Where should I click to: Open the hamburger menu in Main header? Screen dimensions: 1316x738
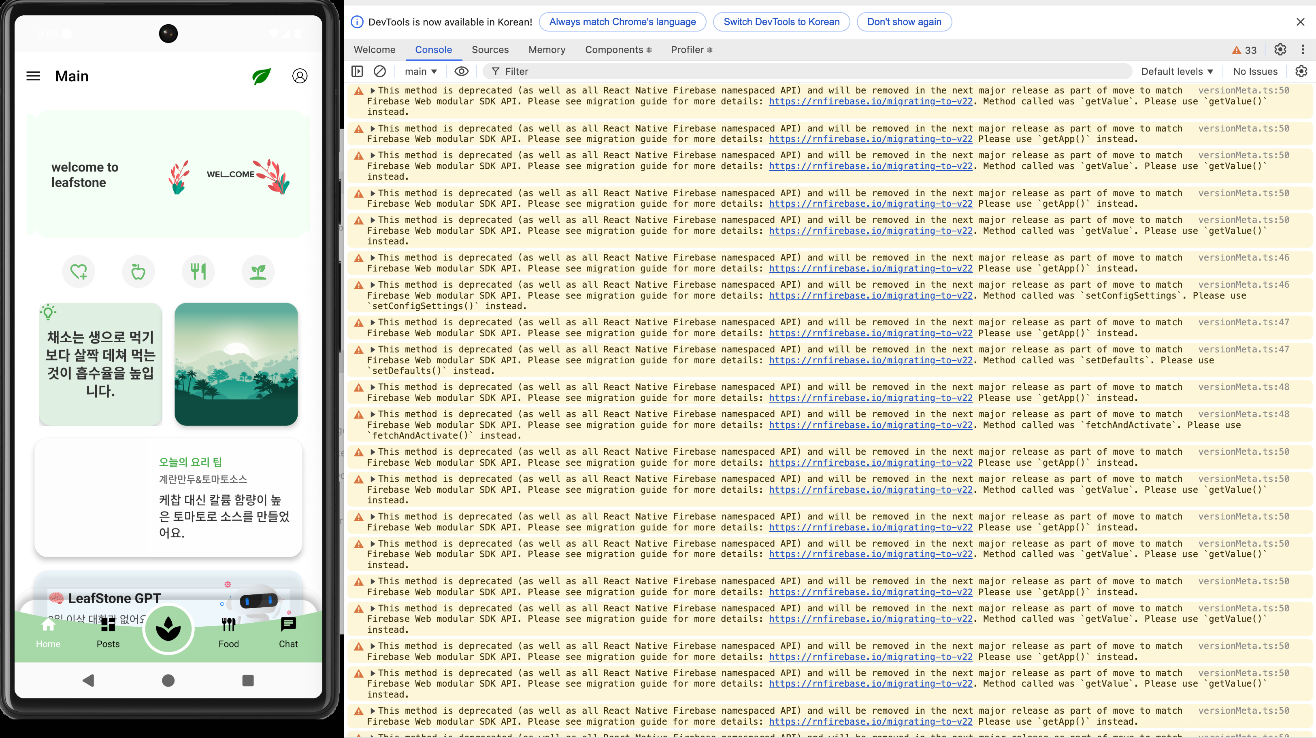[x=33, y=76]
